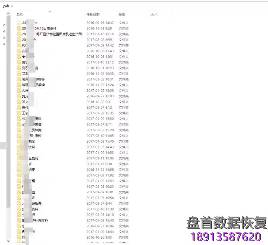268x245 pixels.
Task: Open the 辞退离职手续 folder
Action: click(32, 85)
